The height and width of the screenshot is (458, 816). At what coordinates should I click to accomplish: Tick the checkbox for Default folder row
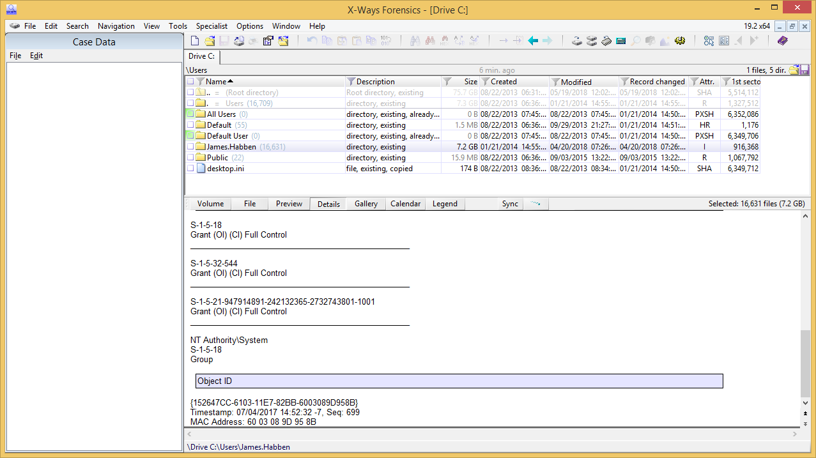(190, 125)
